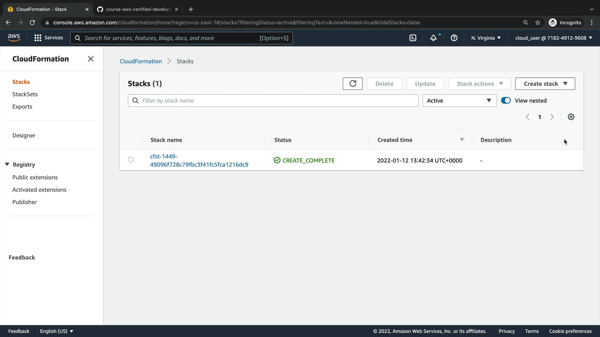Image resolution: width=600 pixels, height=337 pixels.
Task: Go to StackSets in sidebar
Action: tap(25, 94)
